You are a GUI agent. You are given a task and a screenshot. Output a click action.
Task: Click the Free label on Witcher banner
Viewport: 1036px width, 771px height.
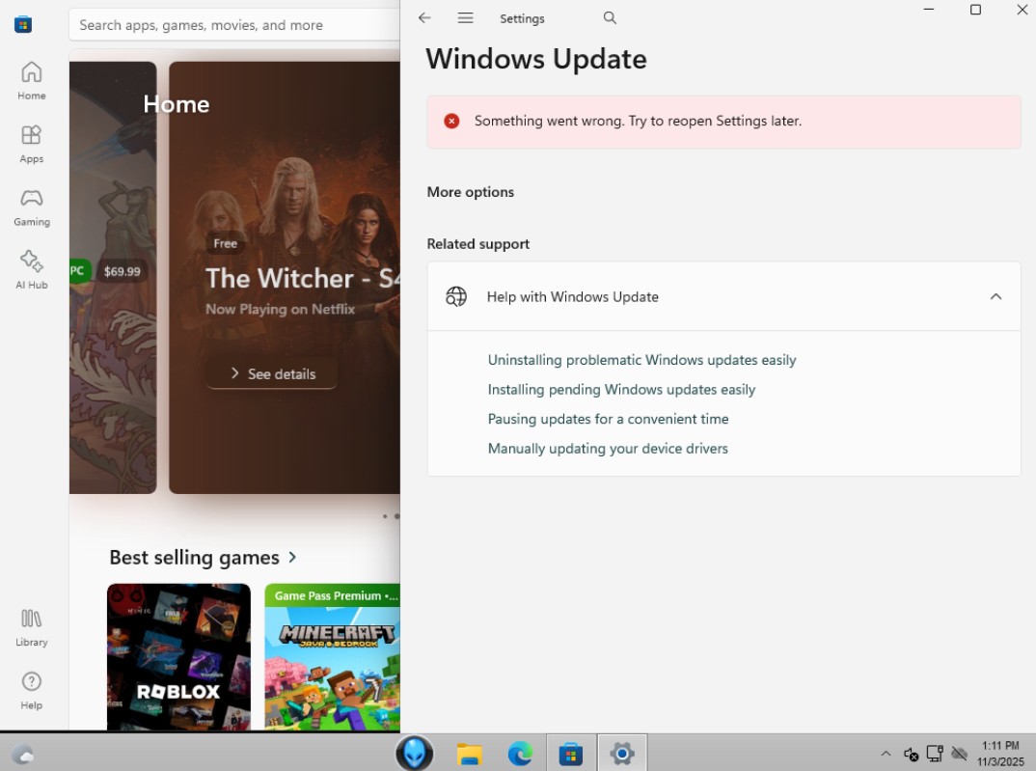(226, 244)
